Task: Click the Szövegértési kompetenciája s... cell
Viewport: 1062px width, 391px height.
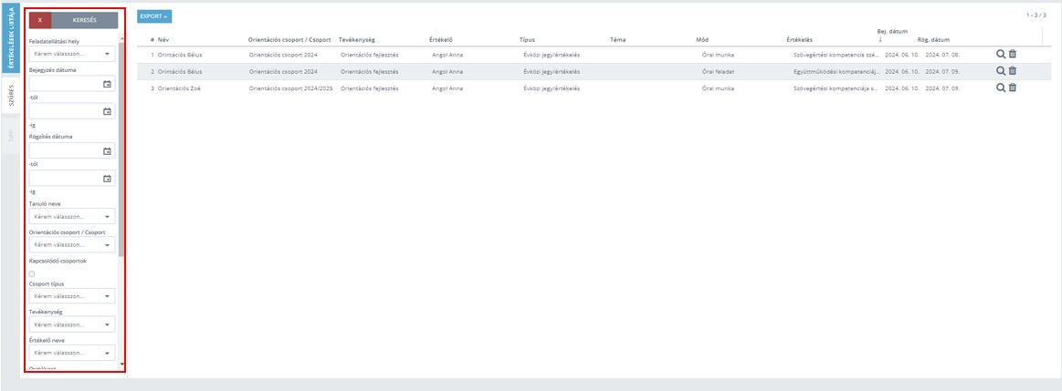Action: pyautogui.click(x=836, y=87)
